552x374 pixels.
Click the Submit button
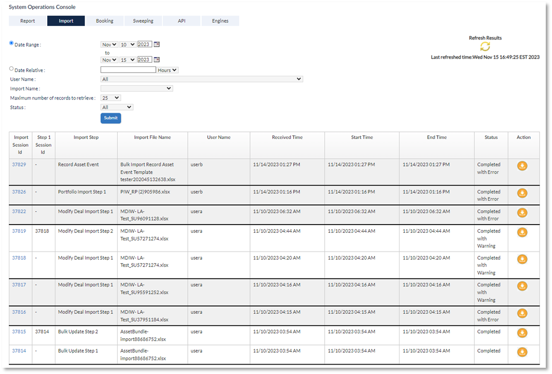click(x=111, y=118)
